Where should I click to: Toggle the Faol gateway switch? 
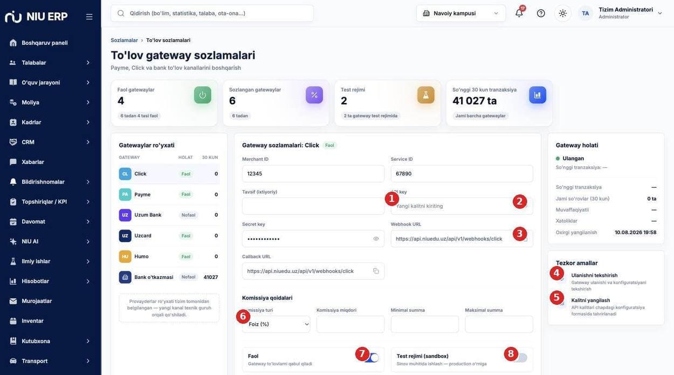tap(373, 358)
